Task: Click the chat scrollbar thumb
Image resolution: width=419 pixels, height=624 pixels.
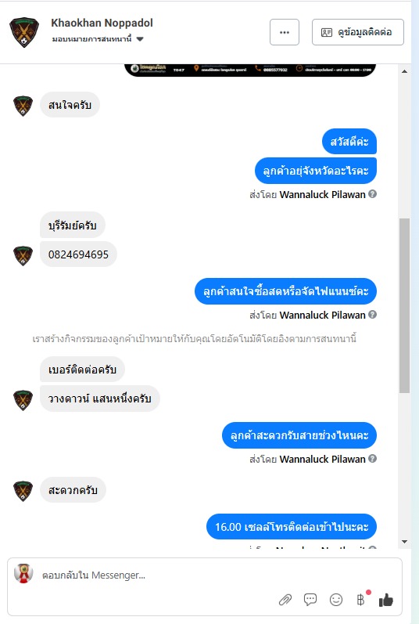Action: click(x=404, y=305)
